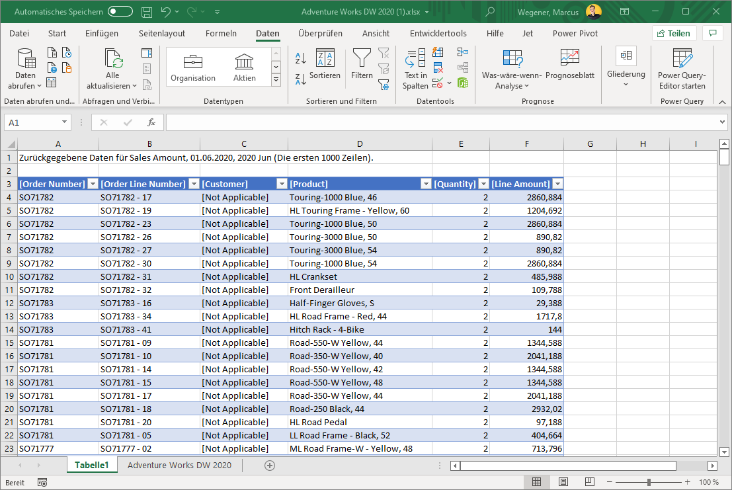Switch to Page Layout view
The image size is (732, 490).
coord(563,482)
